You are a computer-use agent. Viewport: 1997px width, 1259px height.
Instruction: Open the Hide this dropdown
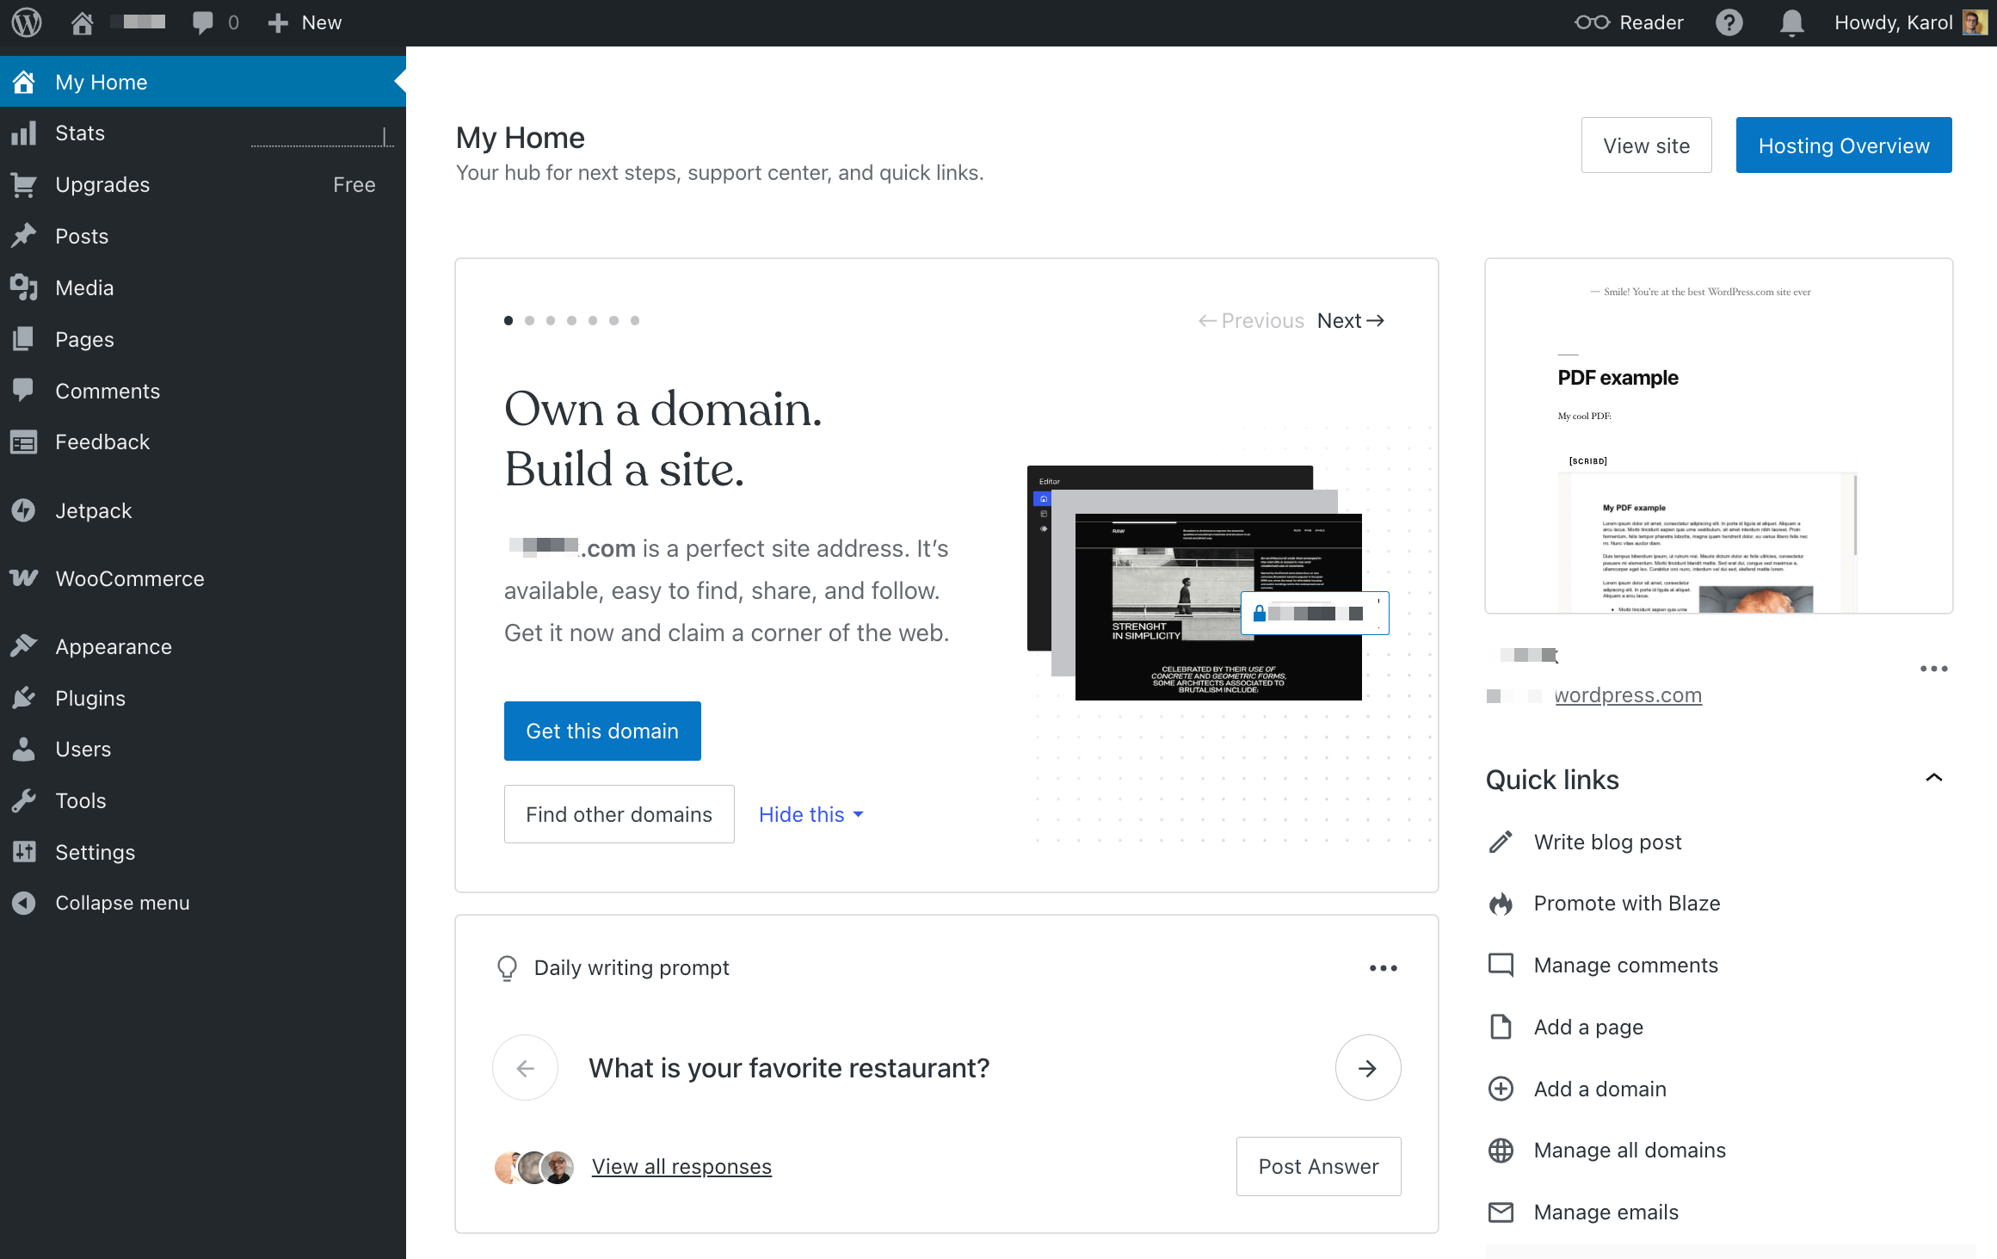pos(811,814)
